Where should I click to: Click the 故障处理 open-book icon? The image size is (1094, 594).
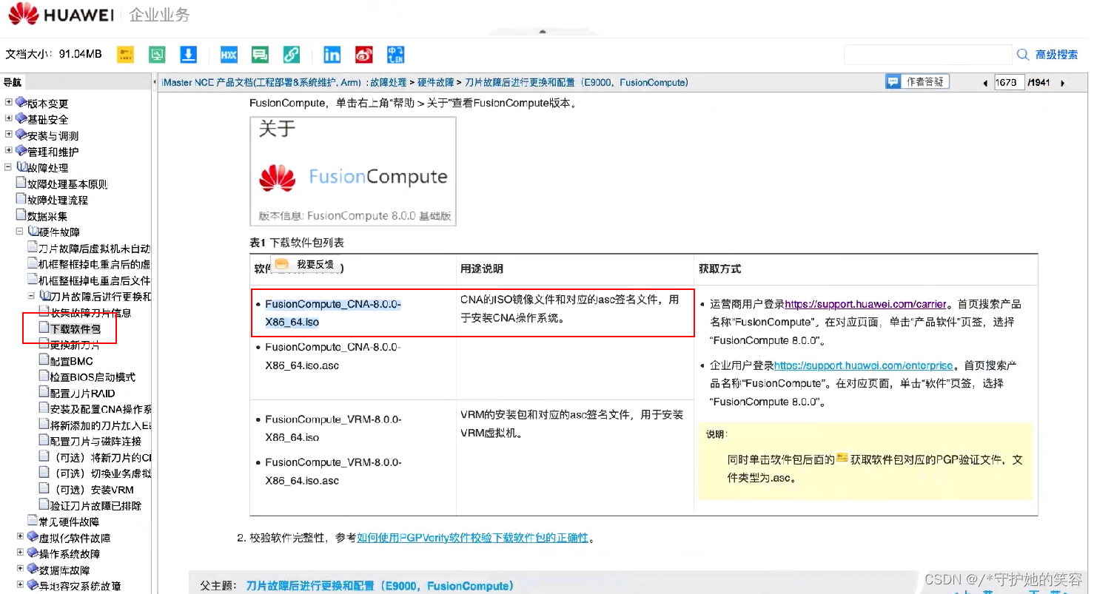[21, 167]
